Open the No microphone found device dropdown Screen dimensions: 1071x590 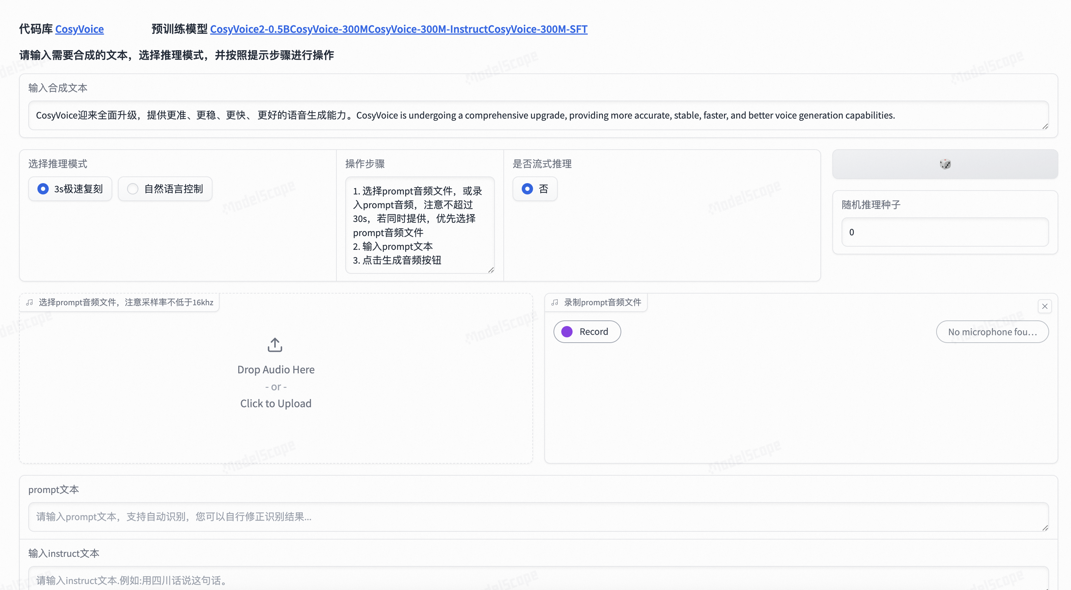pyautogui.click(x=992, y=332)
